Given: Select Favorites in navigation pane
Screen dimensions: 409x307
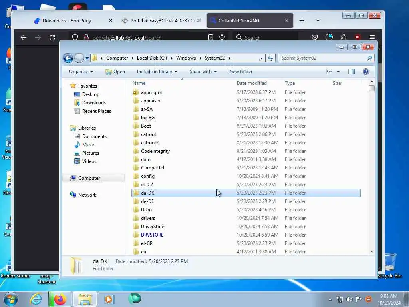Looking at the screenshot, I should (87, 86).
